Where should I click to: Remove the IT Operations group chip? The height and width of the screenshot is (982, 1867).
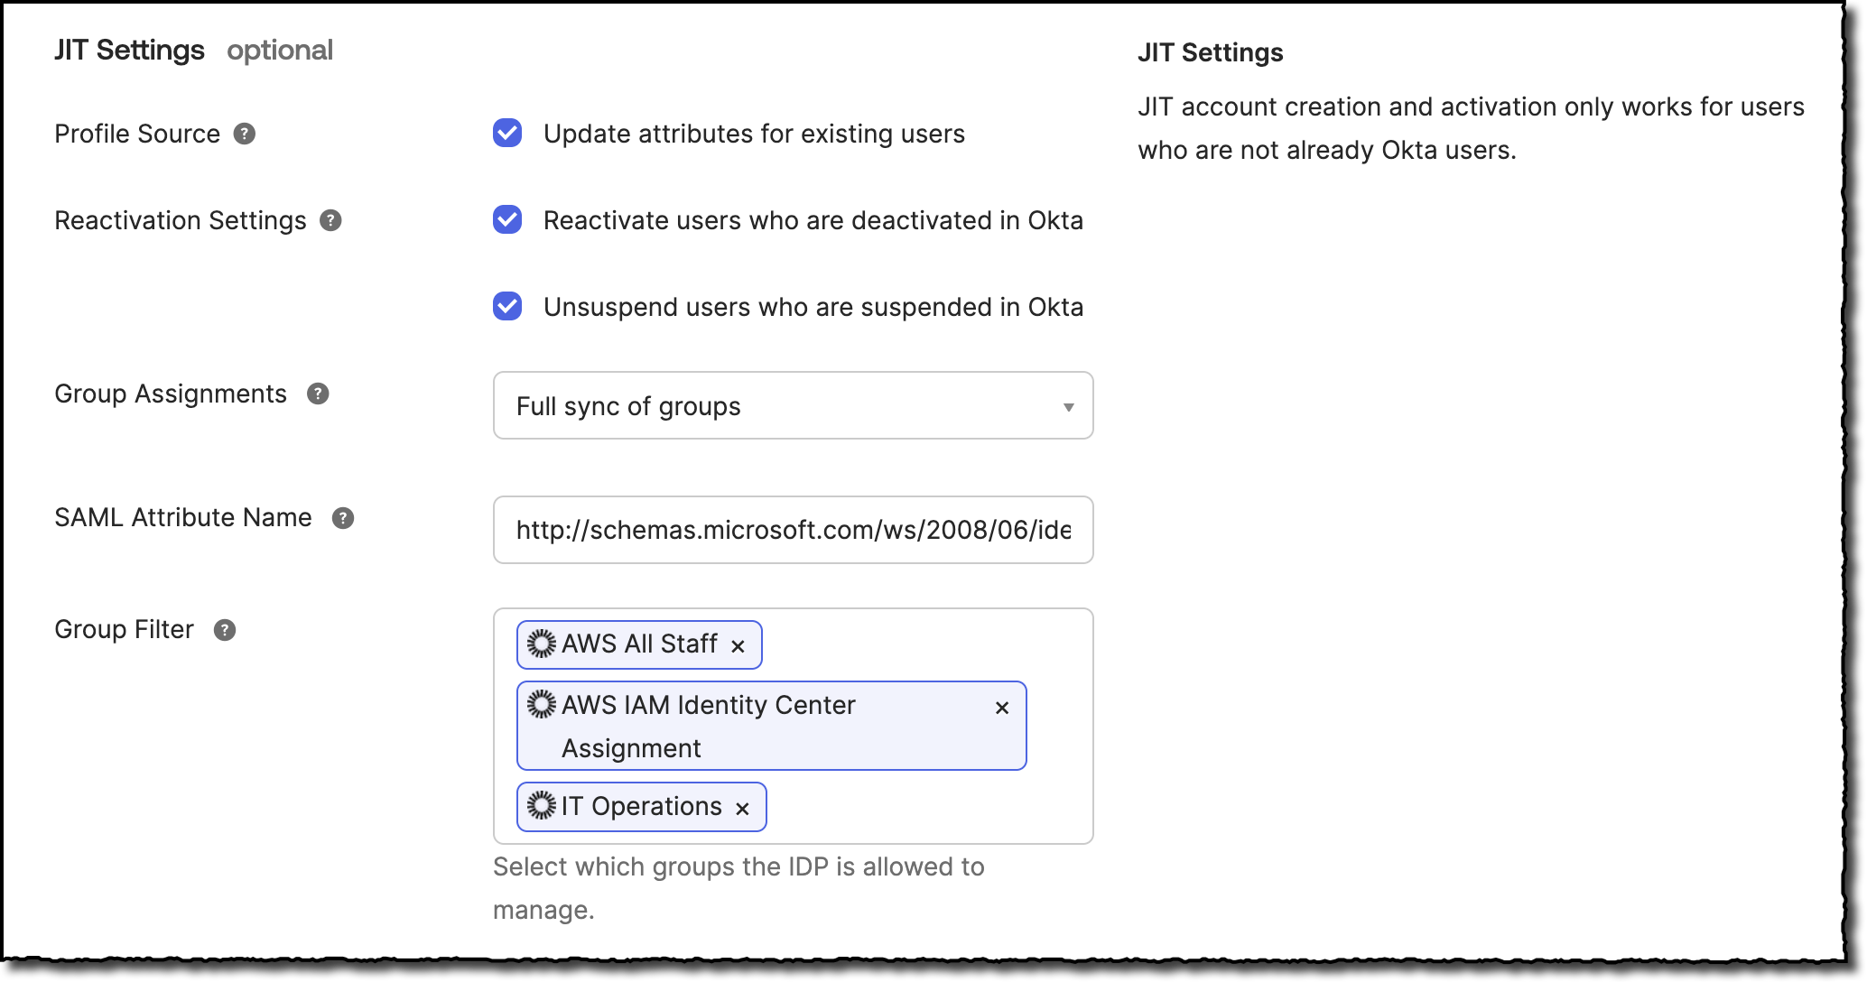click(742, 806)
